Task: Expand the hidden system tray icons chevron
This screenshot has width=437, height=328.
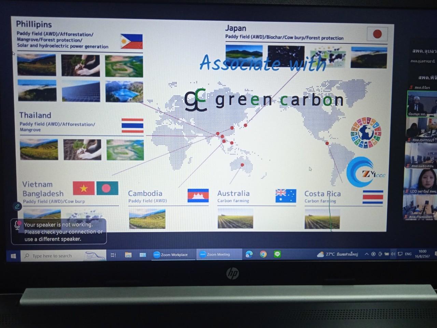Action: pyautogui.click(x=367, y=254)
